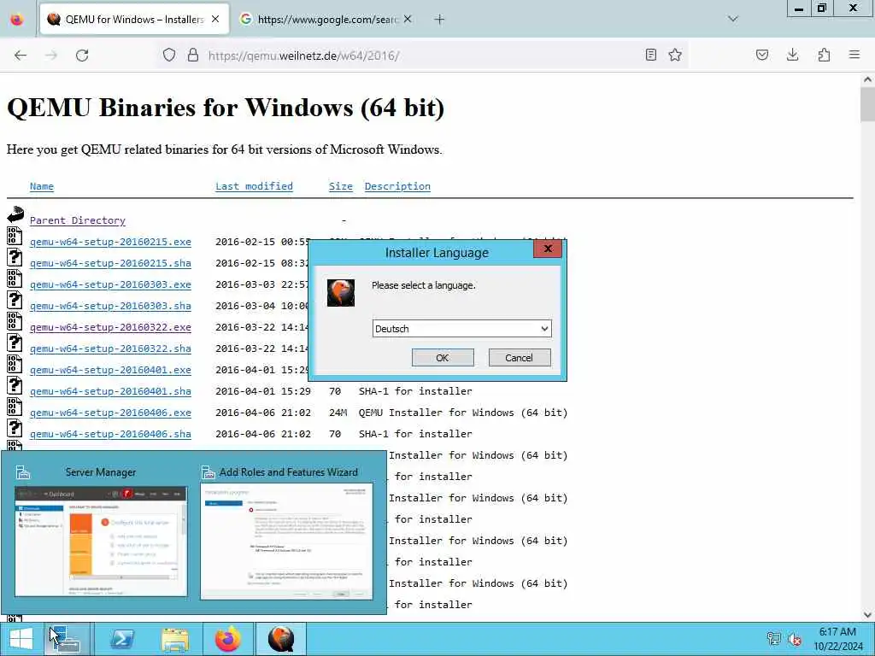
Task: Click the muted volume tray icon
Action: 795,639
